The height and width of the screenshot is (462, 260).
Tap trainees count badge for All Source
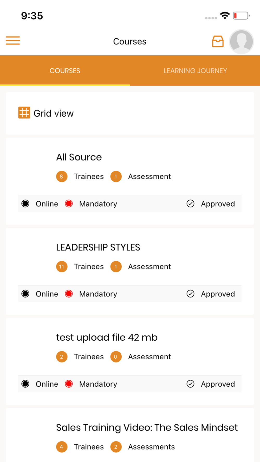62,176
